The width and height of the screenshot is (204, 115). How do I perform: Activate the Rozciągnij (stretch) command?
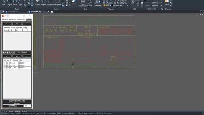(x=50, y=2)
